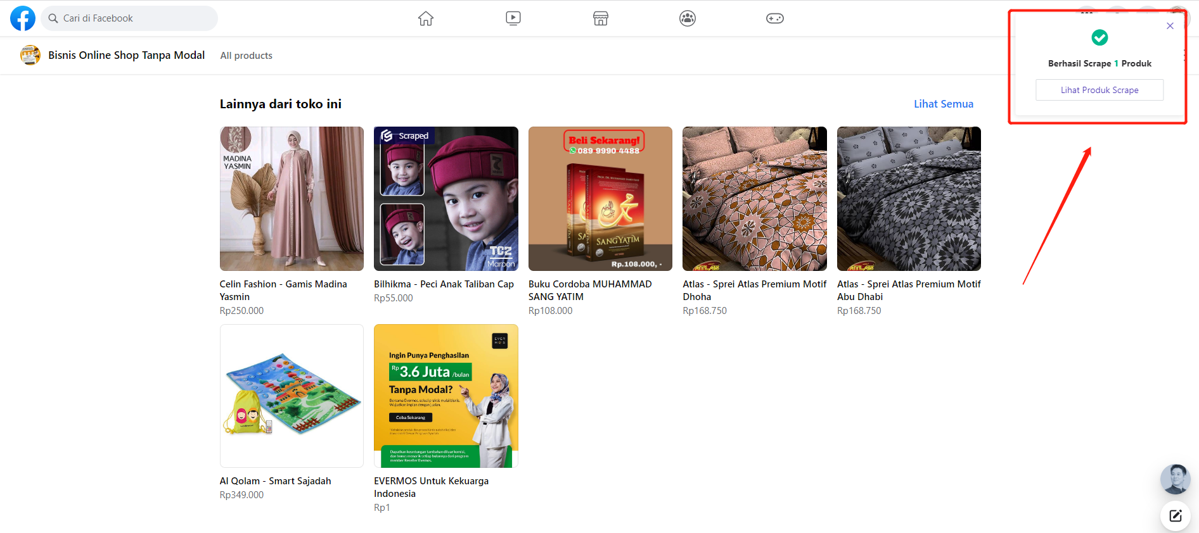The width and height of the screenshot is (1199, 533).
Task: Open Atlas Sprei Motif Abu Dhabi image
Action: [x=909, y=199]
